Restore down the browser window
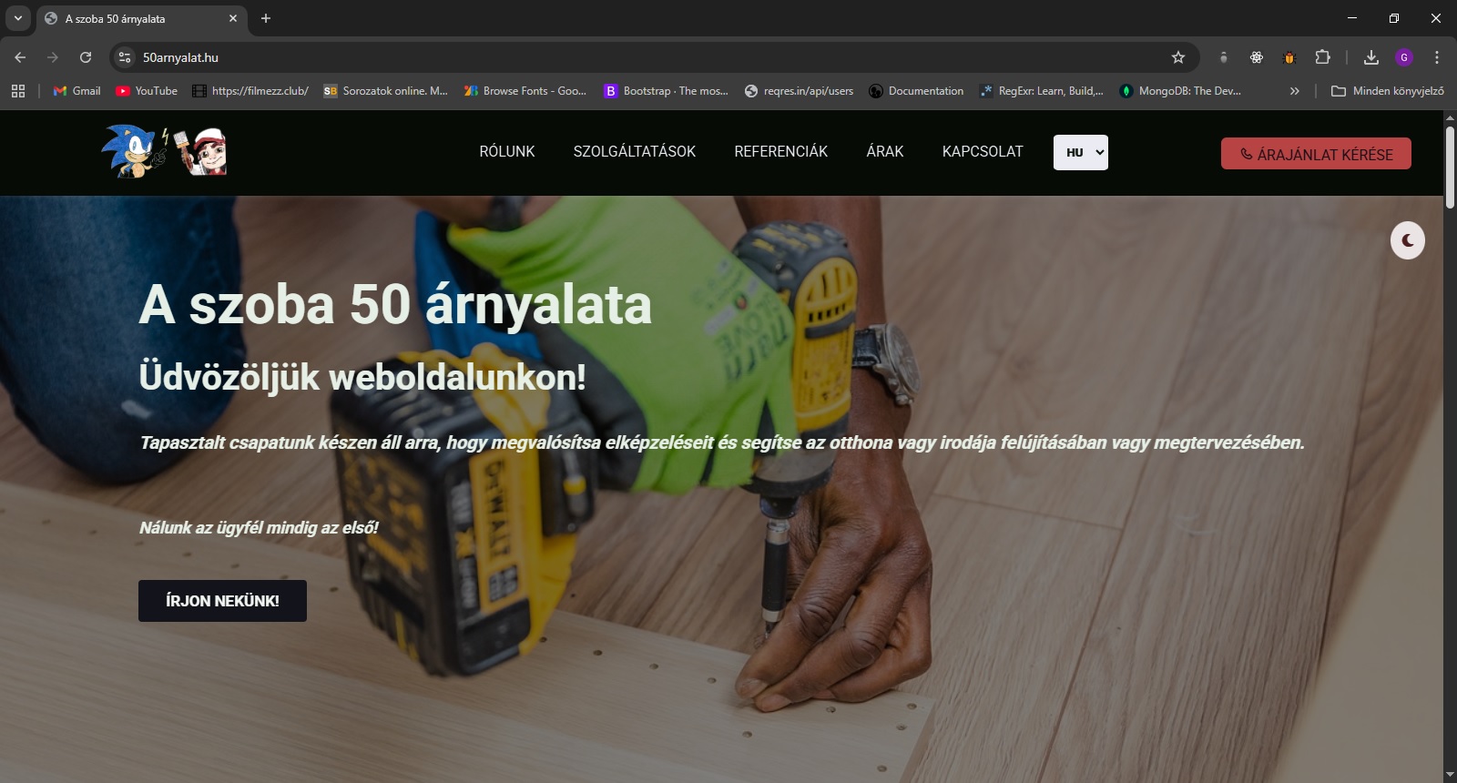Viewport: 1457px width, 783px height. pyautogui.click(x=1394, y=18)
